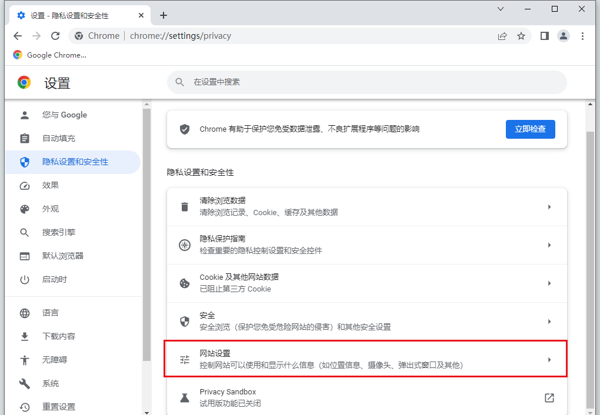The image size is (600, 415).
Task: Expand 网站设置 row arrow
Action: click(549, 360)
